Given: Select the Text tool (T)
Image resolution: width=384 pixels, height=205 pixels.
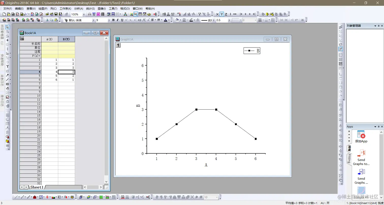Looking at the screenshot, I should click(x=8, y=66).
